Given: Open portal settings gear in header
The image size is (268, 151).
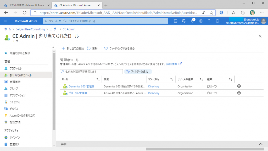Looking at the screenshot, I should 200,21.
